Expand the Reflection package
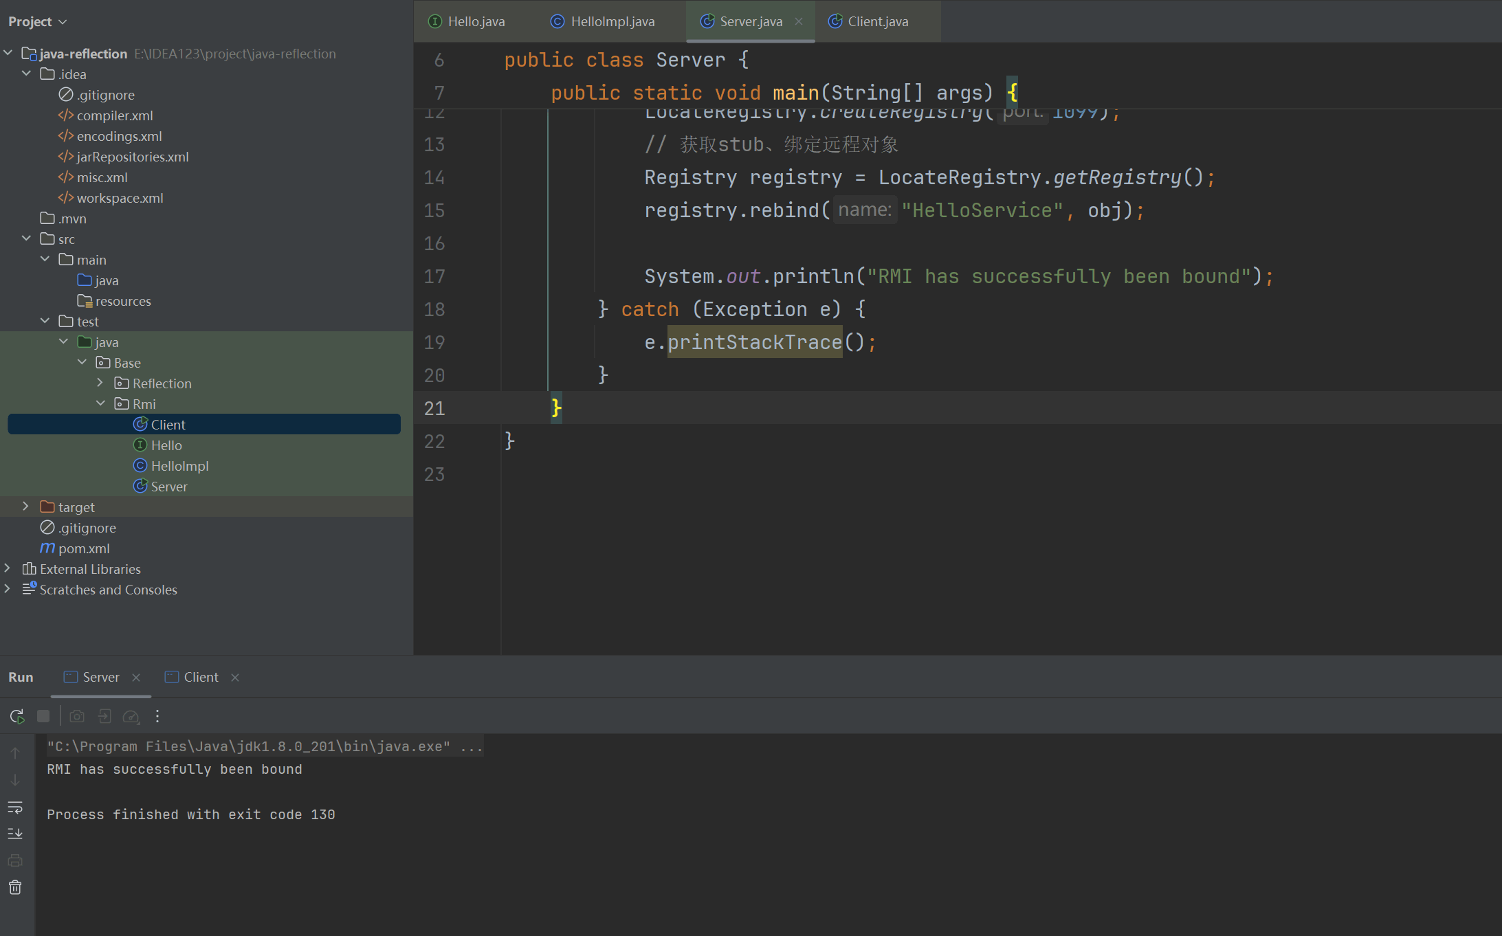The width and height of the screenshot is (1502, 936). coord(100,383)
